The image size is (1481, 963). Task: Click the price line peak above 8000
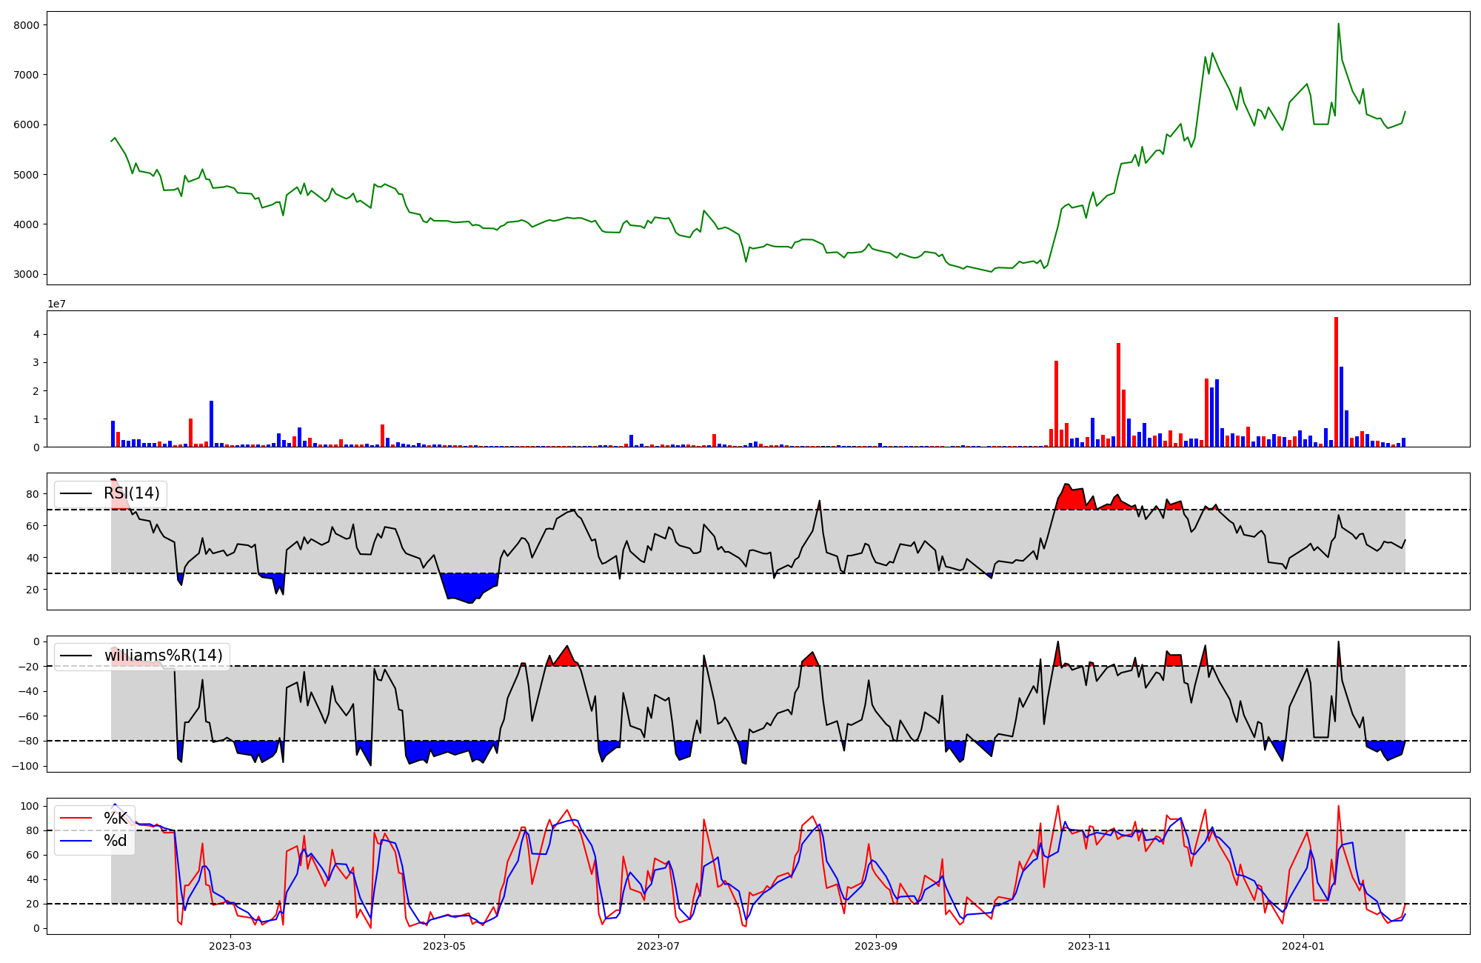(x=1338, y=24)
